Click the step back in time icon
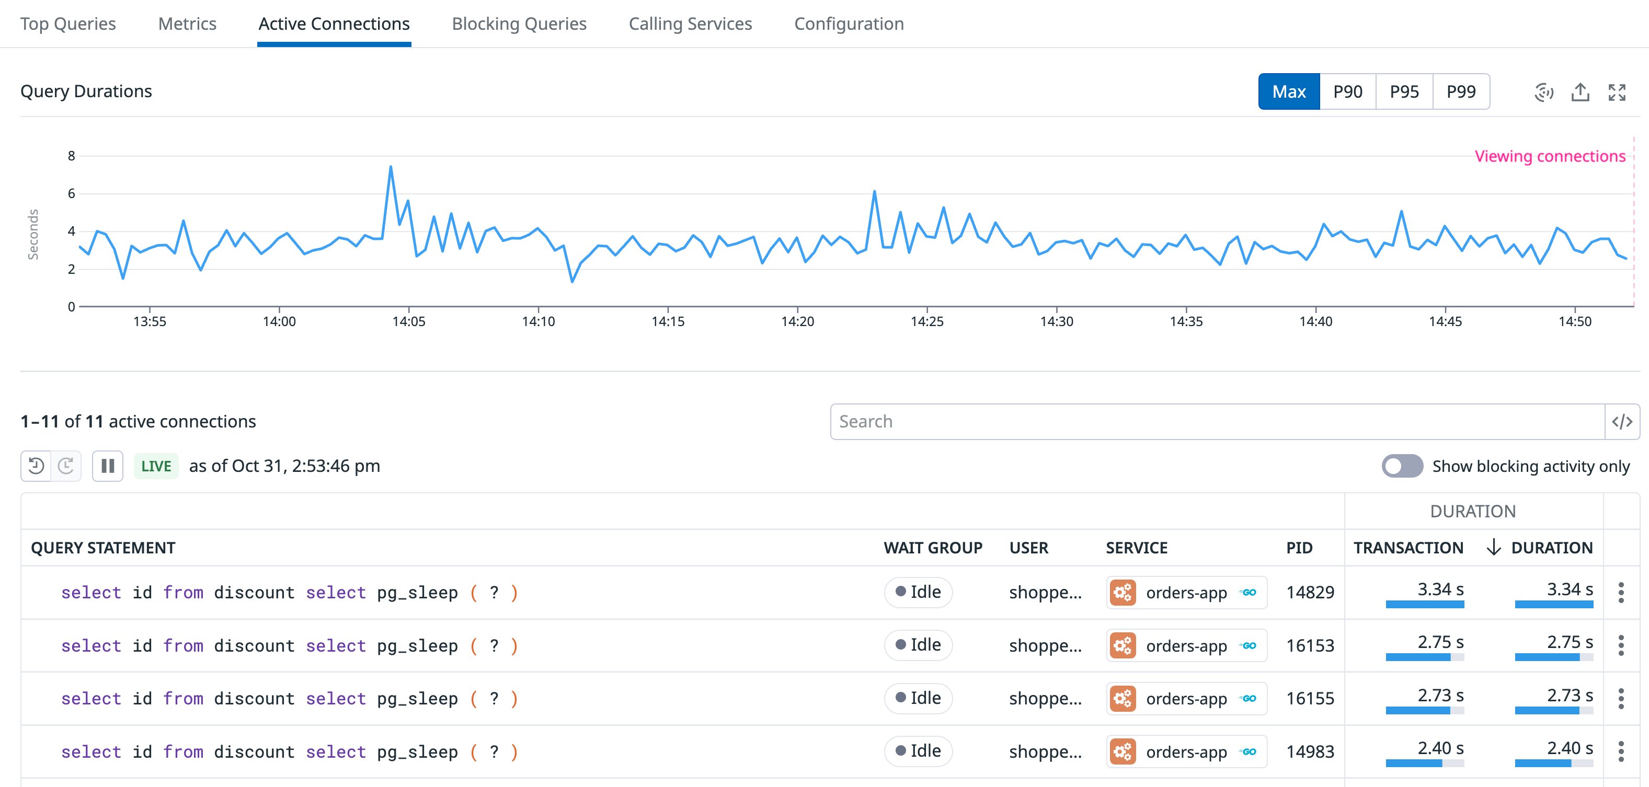 37,466
